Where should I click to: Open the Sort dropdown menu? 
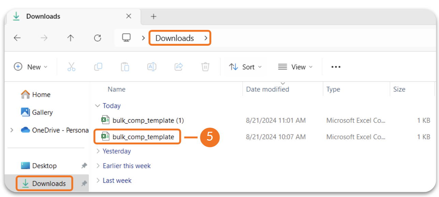pos(245,67)
